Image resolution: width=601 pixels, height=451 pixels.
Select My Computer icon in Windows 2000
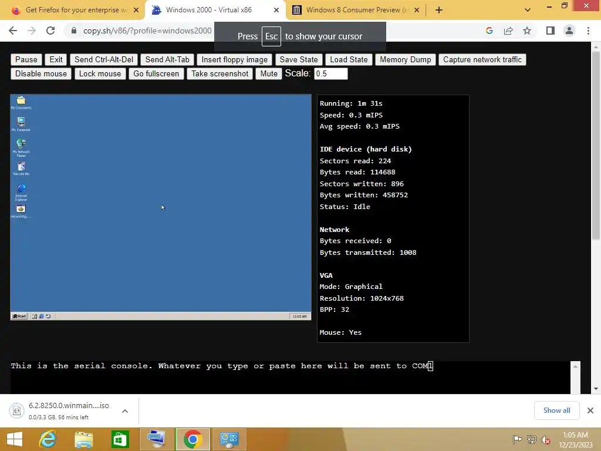coord(21,124)
